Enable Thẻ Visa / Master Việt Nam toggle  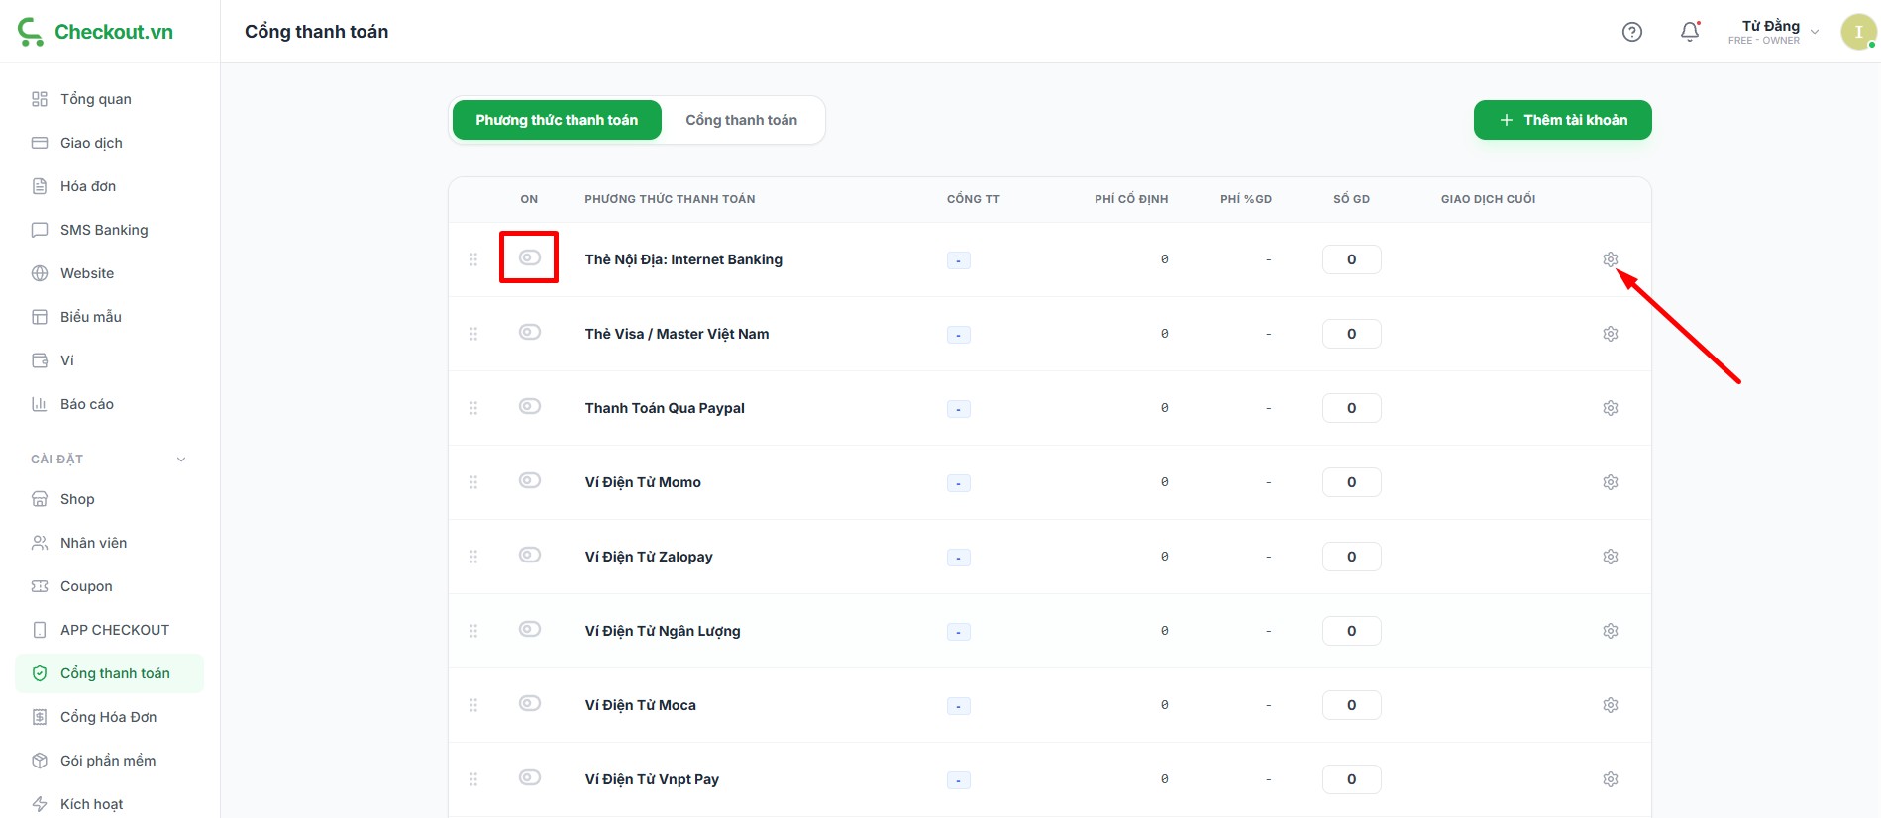[530, 332]
